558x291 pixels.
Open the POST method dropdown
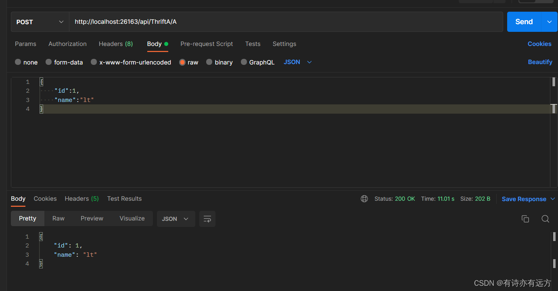pyautogui.click(x=40, y=22)
